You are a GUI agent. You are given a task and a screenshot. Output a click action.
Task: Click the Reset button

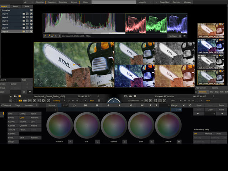pos(222,105)
